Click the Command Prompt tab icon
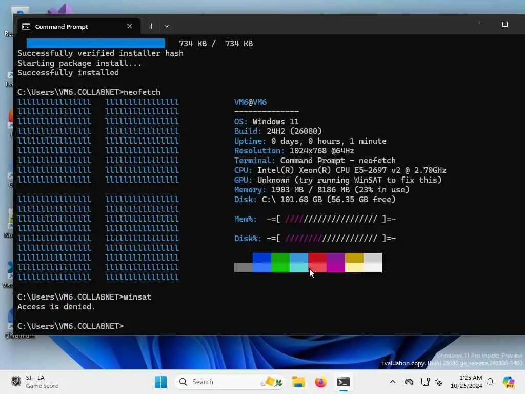Screen dimensions: 525x394 click(x=26, y=27)
